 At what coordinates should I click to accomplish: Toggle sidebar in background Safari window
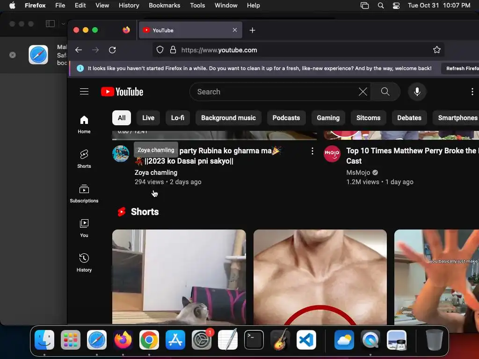pos(50,23)
